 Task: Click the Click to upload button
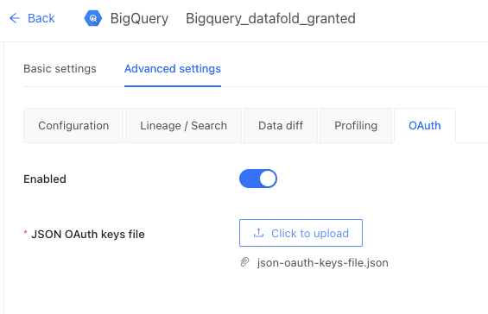click(301, 233)
